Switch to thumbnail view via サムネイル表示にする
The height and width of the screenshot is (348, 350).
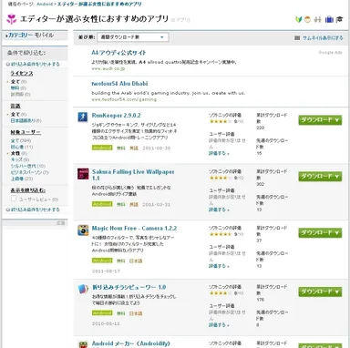[323, 38]
